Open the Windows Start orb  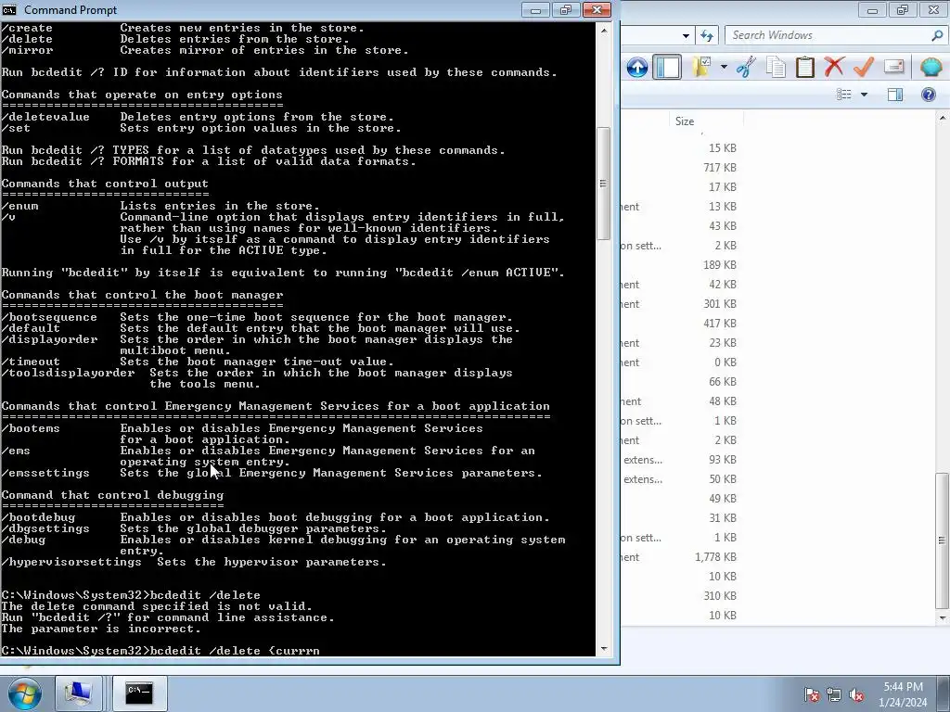[x=25, y=693]
